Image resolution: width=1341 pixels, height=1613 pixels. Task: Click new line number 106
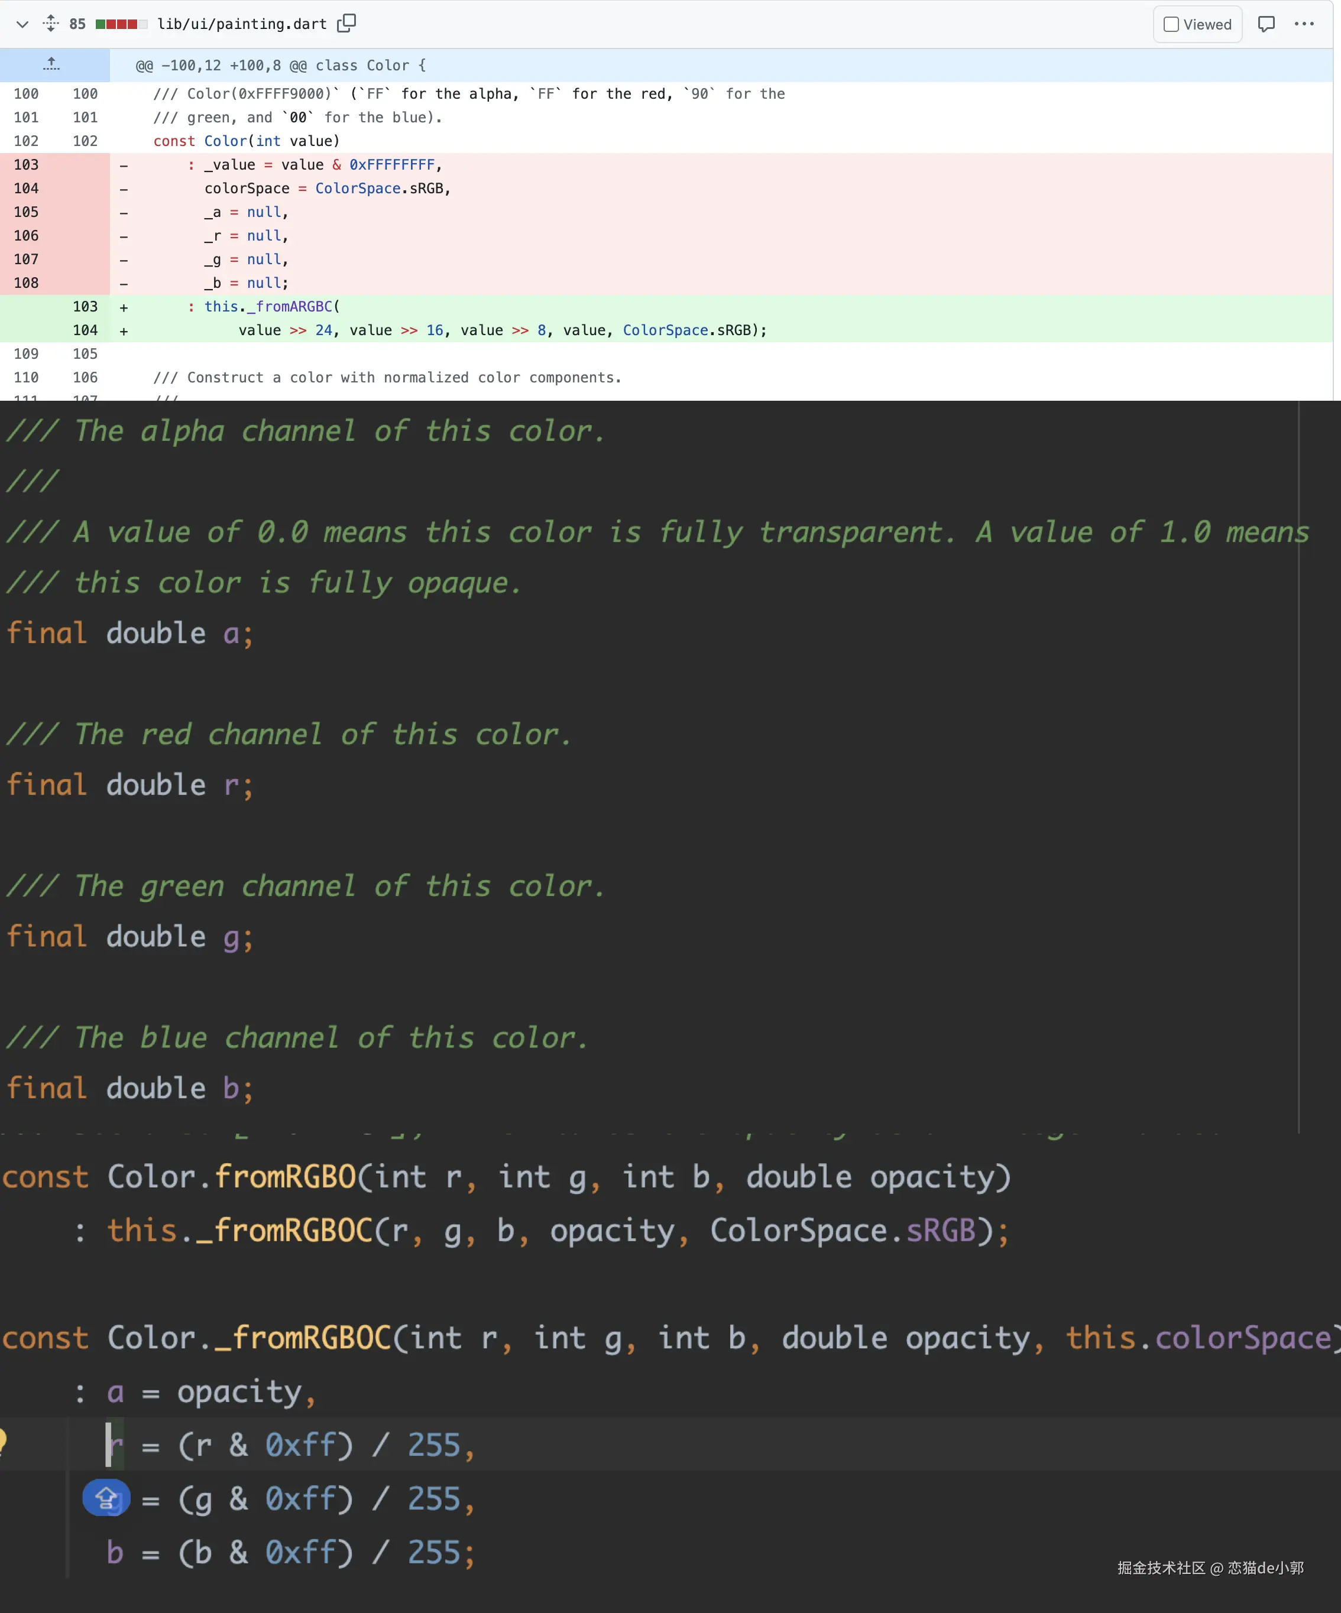click(x=85, y=377)
